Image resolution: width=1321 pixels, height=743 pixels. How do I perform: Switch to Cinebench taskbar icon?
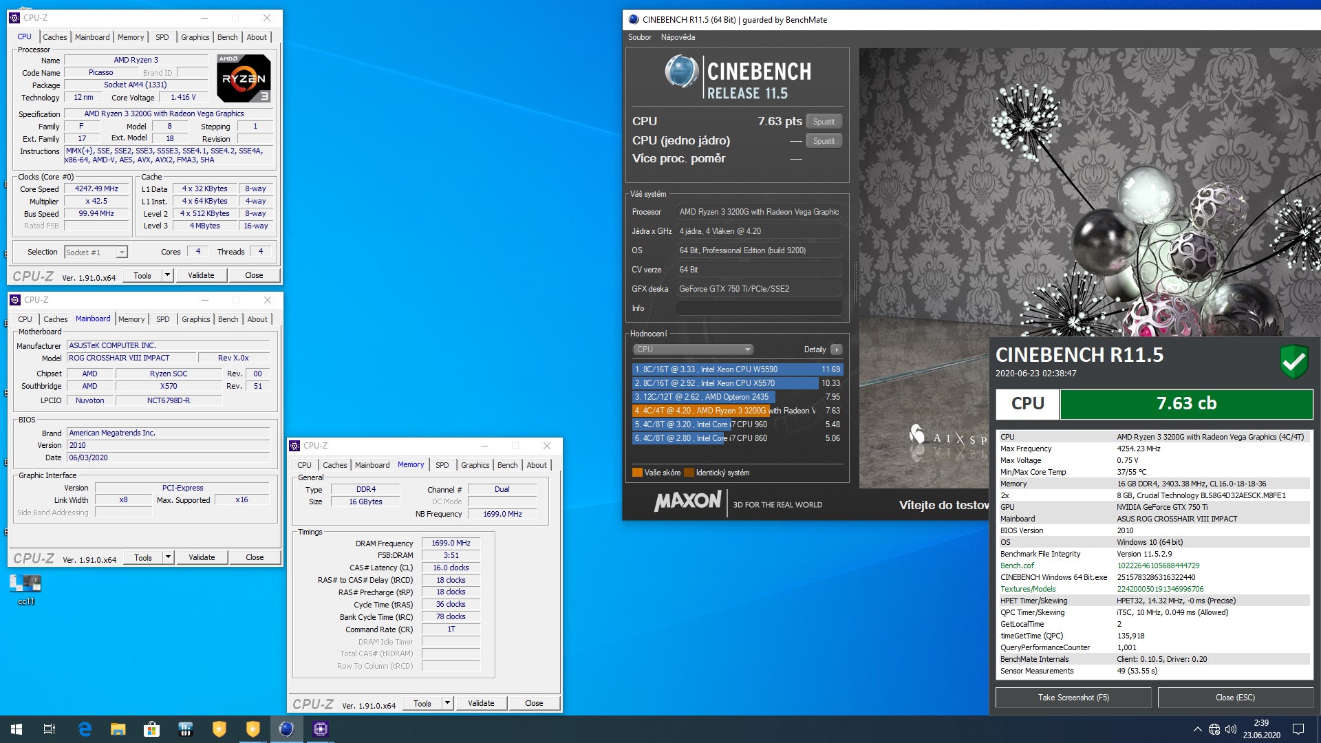[287, 729]
